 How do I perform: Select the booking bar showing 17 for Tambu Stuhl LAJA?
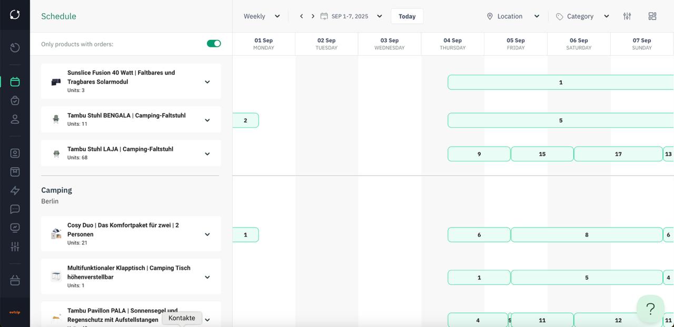pos(618,154)
